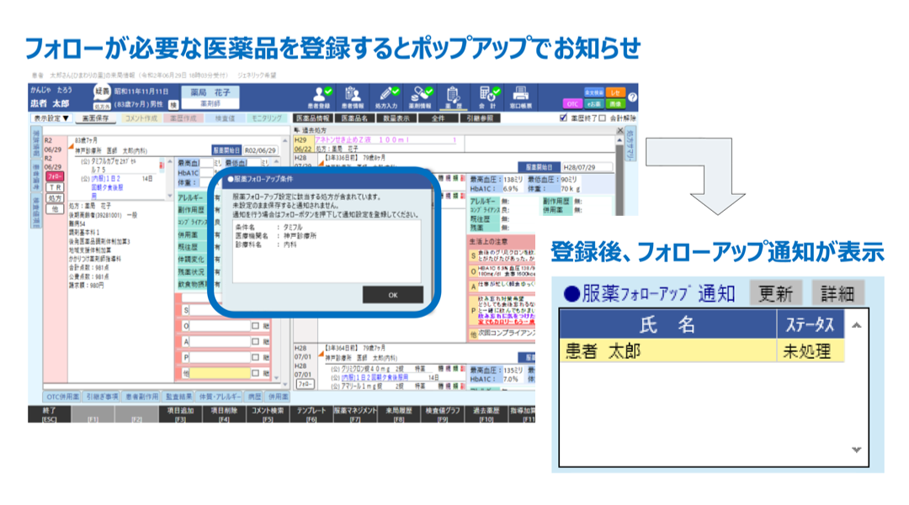Open the 会計 accounting icon
Screen dimensions: 909x505
pyautogui.click(x=487, y=97)
